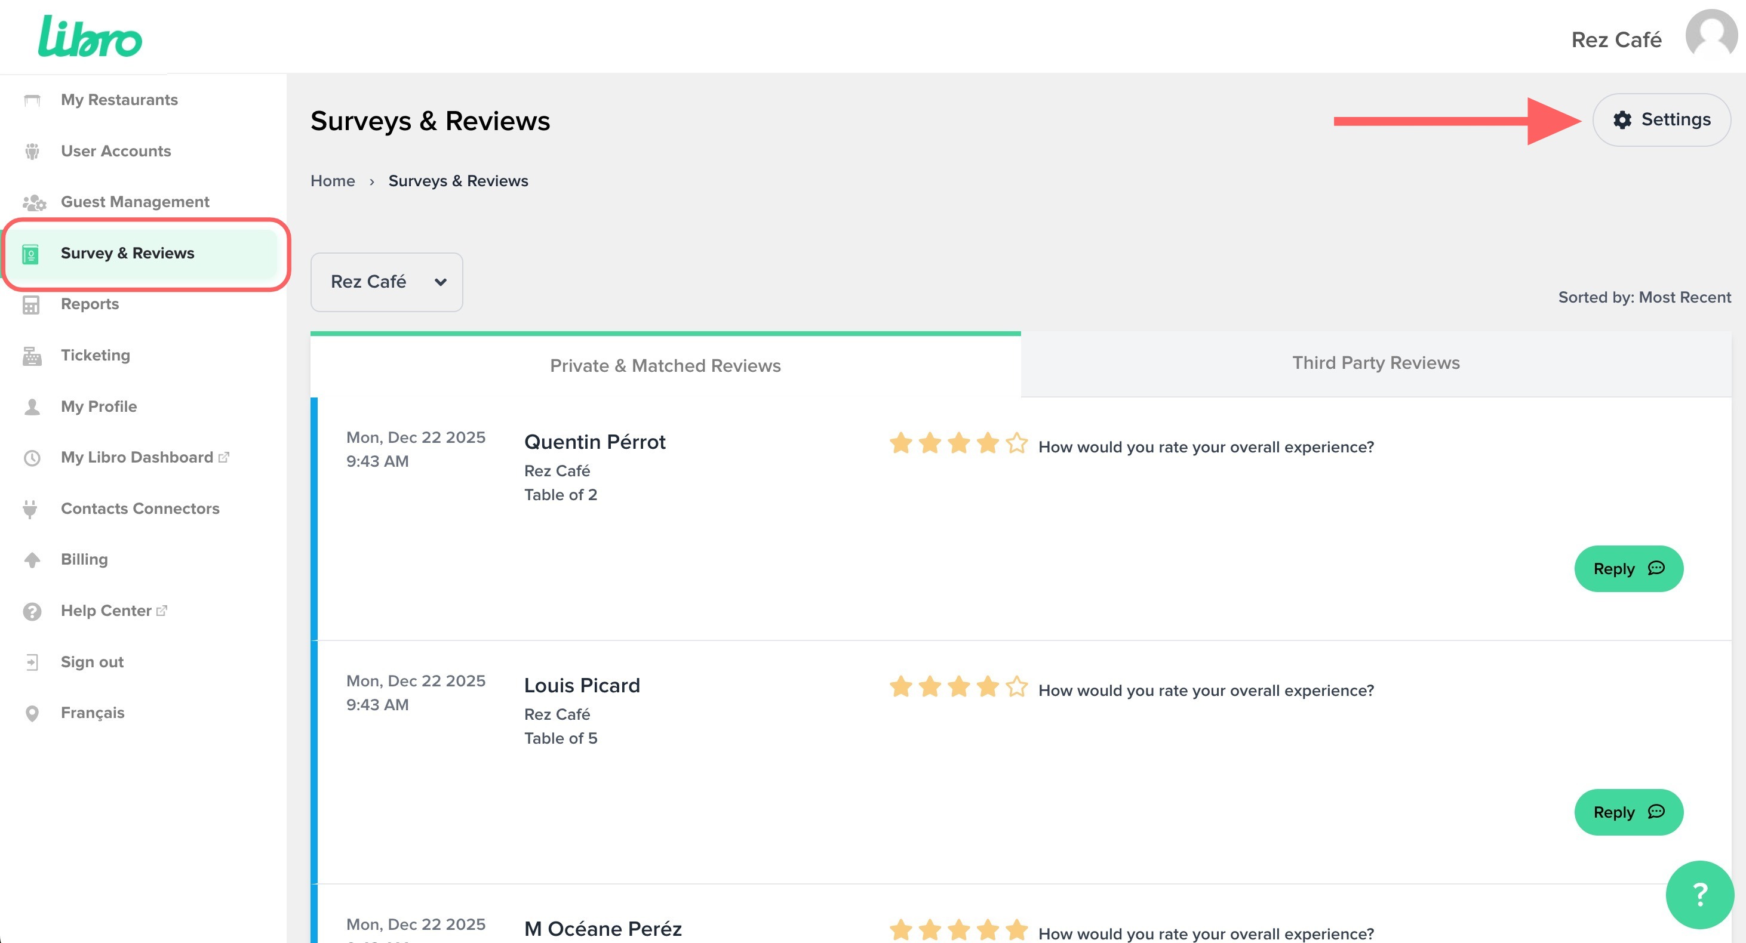Click the Contacts Connectors plug icon
Image resolution: width=1746 pixels, height=943 pixels.
click(30, 509)
